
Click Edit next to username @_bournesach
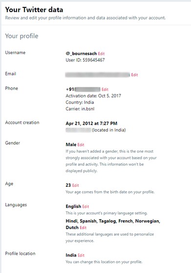101,54
